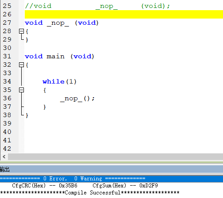Click the closing brace on line 37

(x=45, y=107)
